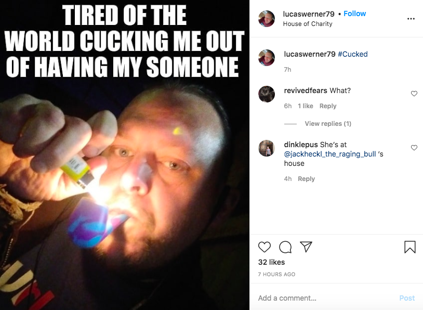Save the post with the bookmark icon

pos(410,247)
